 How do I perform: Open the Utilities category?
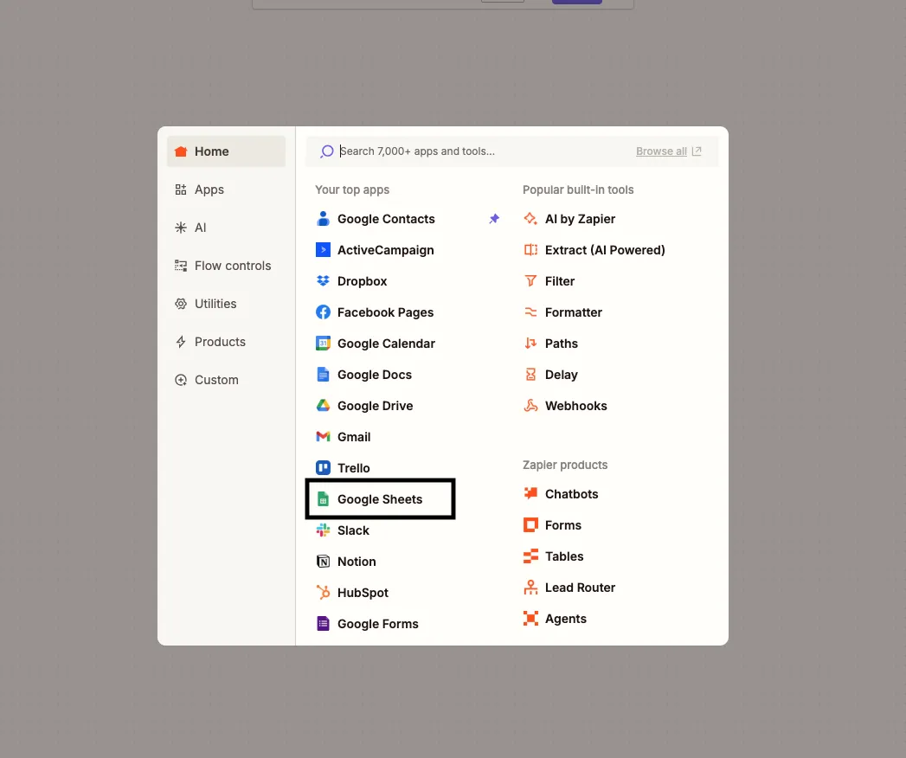click(x=226, y=304)
